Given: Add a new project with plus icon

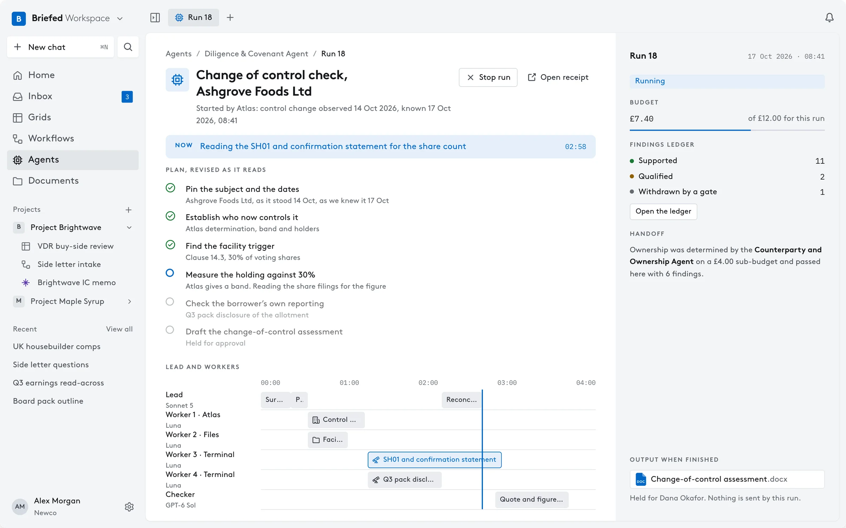Looking at the screenshot, I should coord(128,210).
